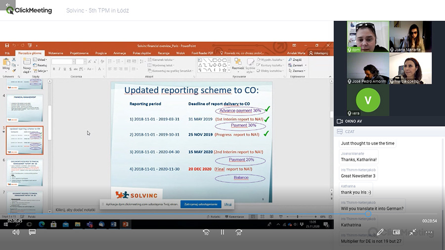445x250 pixels.
Task: Open the Układ layout dropdown
Action: 40,59
